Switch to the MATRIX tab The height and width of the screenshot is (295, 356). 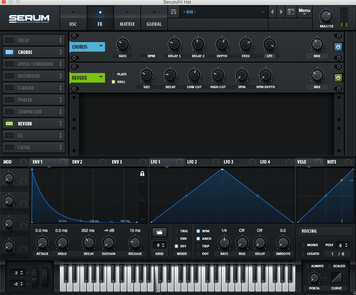click(127, 18)
